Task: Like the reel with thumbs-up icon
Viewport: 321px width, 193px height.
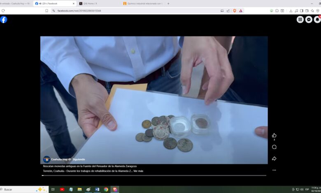Action: coord(274,135)
